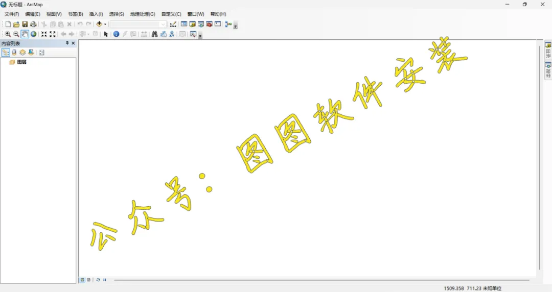
Task: Open the 文件(F) menu
Action: 12,14
